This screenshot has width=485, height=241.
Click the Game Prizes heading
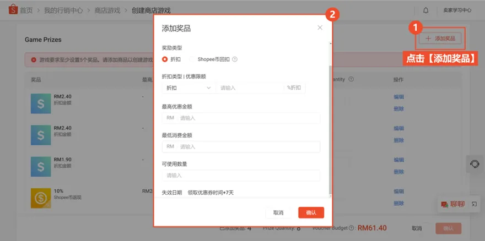(43, 40)
